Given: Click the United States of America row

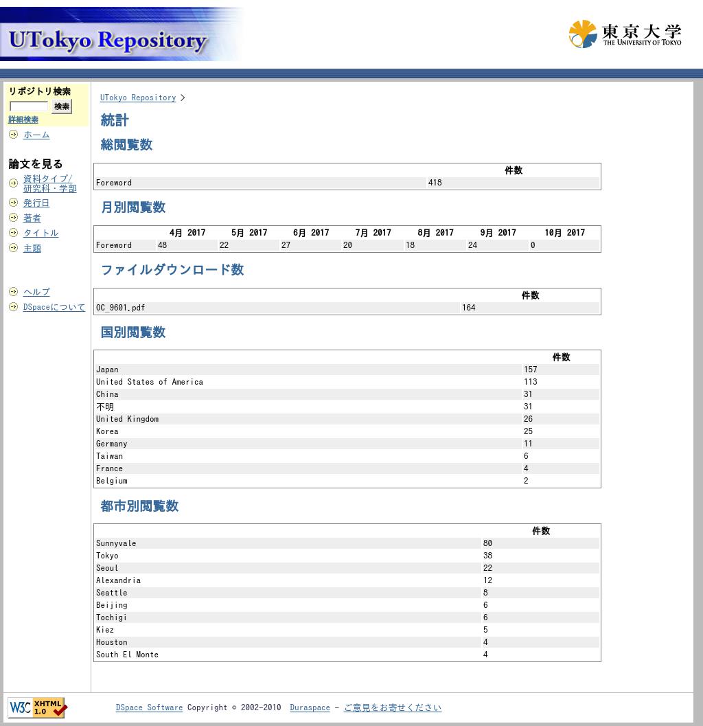Looking at the screenshot, I should point(347,381).
